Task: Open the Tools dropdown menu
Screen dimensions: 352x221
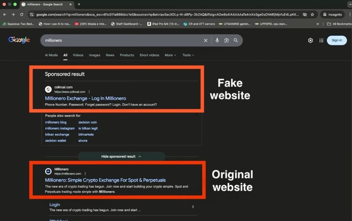Action: [188, 55]
